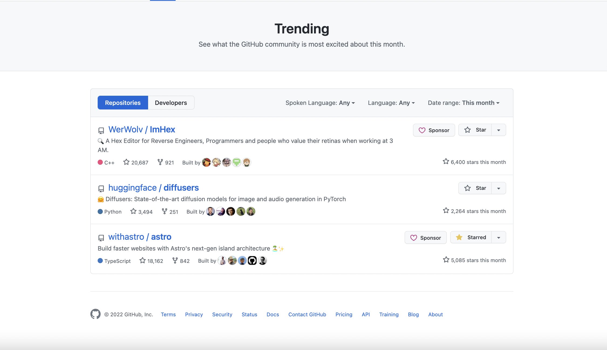Switch to the Developers tab

pyautogui.click(x=171, y=102)
